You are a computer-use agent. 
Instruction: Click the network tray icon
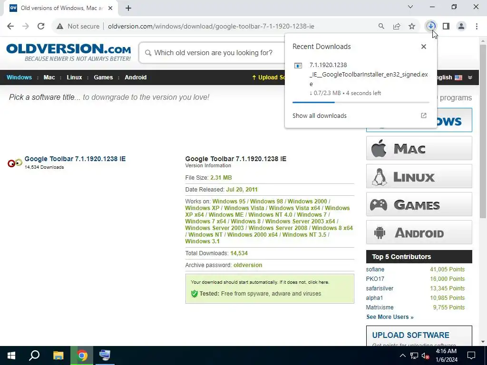coord(414,355)
